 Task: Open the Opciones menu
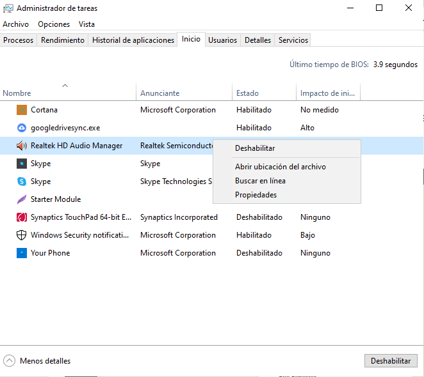tap(54, 24)
